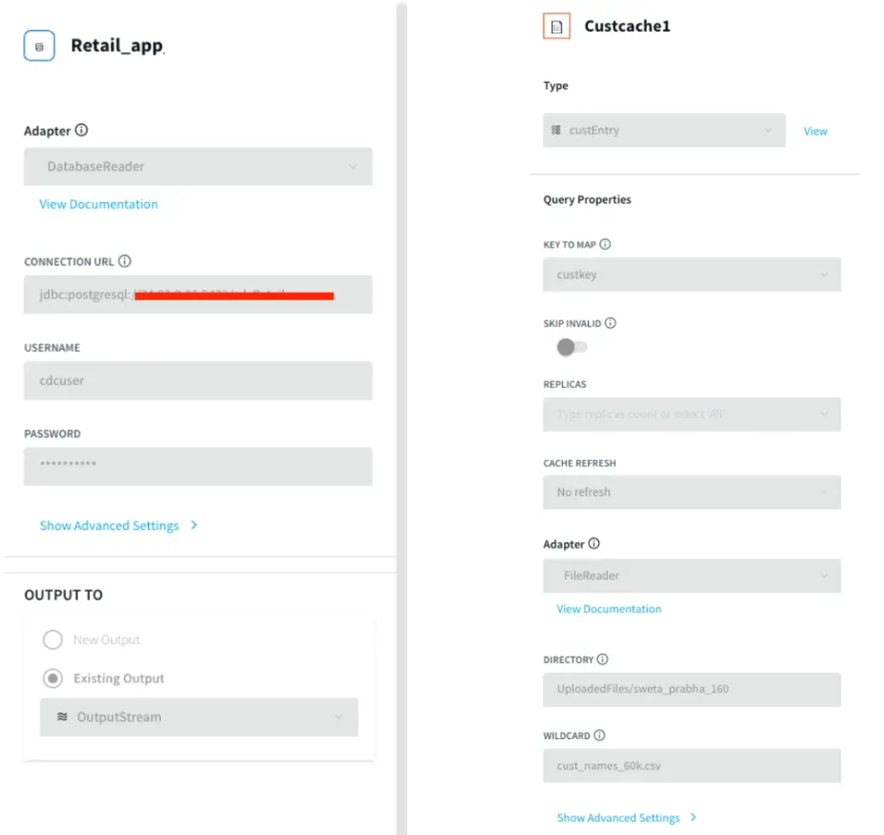Click the Directory info icon
This screenshot has height=835, width=884.
[x=602, y=659]
